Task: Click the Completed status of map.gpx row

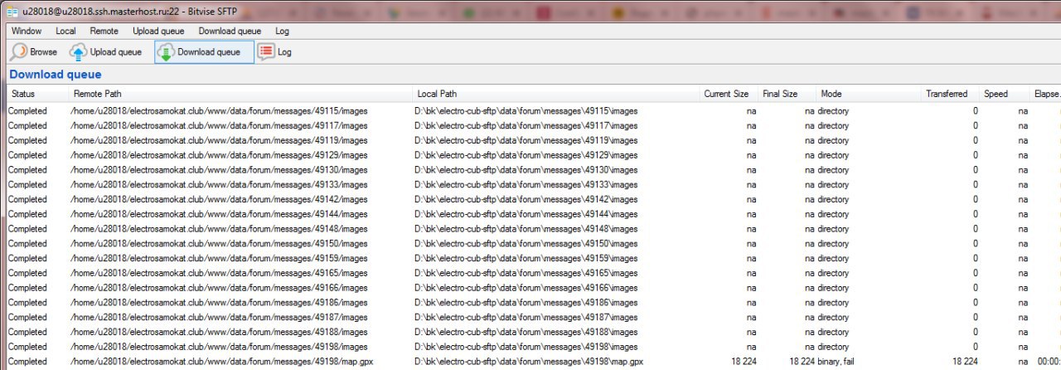Action: coord(27,361)
